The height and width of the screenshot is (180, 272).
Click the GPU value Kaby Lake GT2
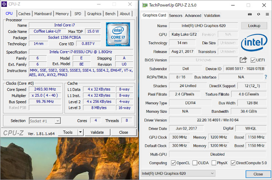click(184, 34)
